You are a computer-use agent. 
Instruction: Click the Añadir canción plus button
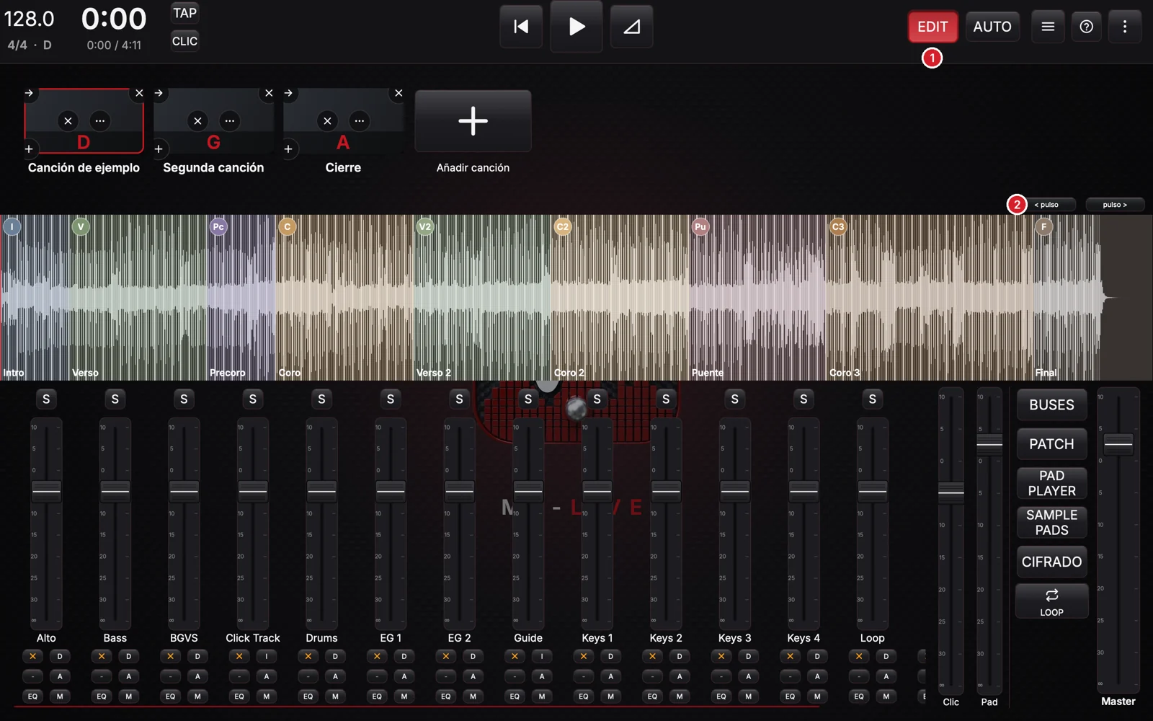pyautogui.click(x=473, y=120)
